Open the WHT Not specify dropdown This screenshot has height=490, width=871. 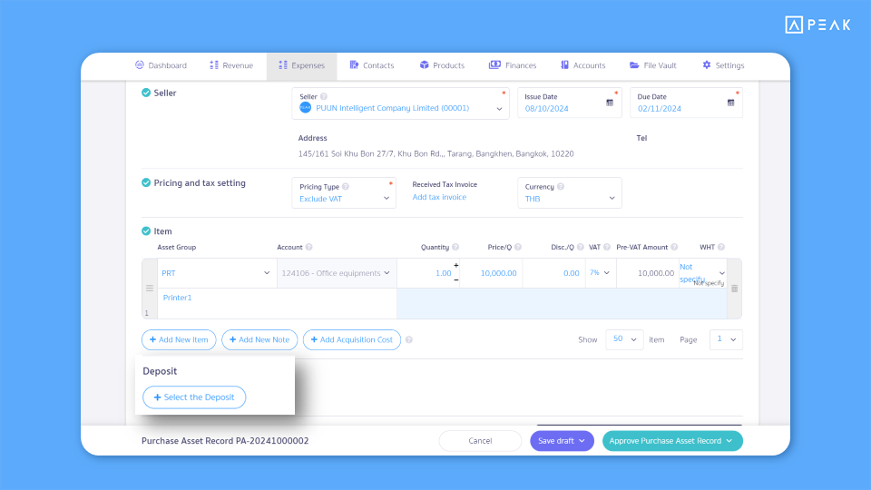721,273
